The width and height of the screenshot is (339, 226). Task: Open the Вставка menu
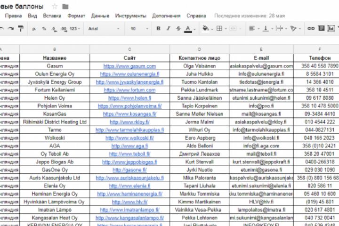[x=52, y=16]
